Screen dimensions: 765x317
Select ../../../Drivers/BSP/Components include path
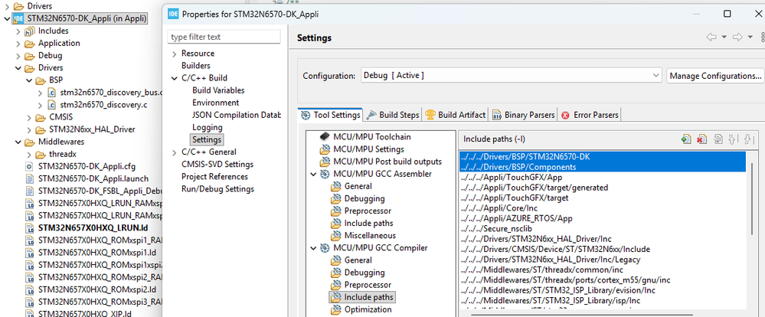(x=603, y=167)
